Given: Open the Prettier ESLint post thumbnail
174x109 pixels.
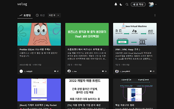Looking at the screenshot, I should click(39, 34).
